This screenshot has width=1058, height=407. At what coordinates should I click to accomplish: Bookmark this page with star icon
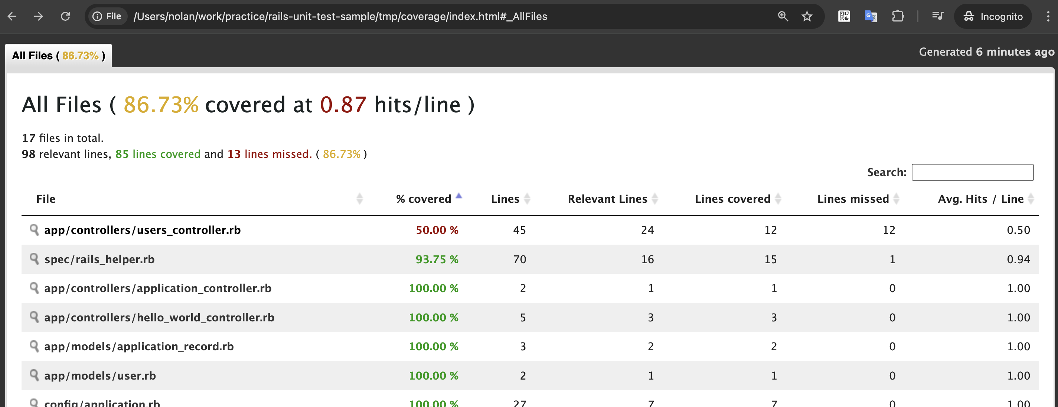pyautogui.click(x=807, y=16)
